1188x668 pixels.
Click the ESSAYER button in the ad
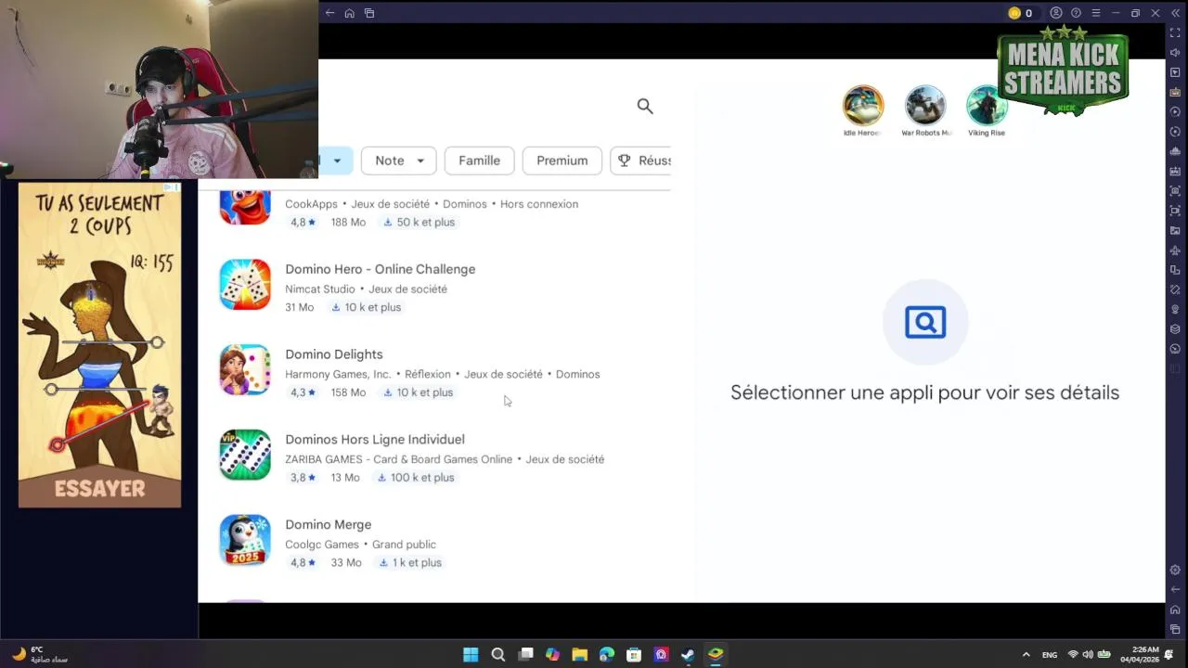(100, 488)
